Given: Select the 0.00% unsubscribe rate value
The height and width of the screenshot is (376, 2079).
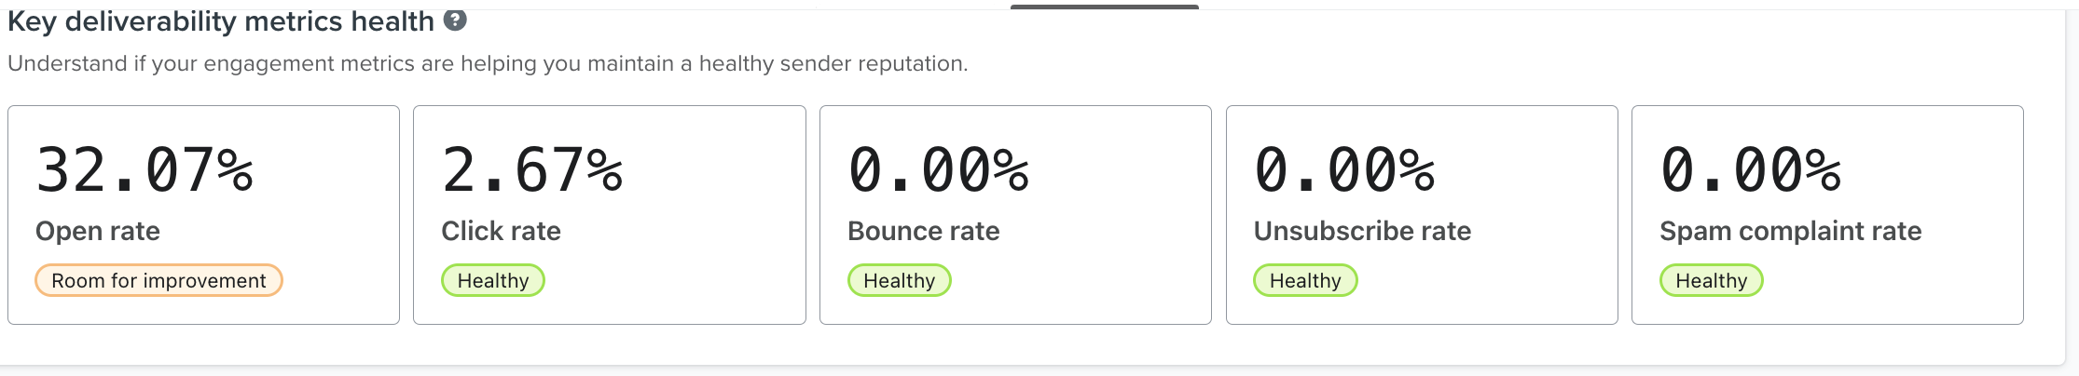Looking at the screenshot, I should (1344, 170).
